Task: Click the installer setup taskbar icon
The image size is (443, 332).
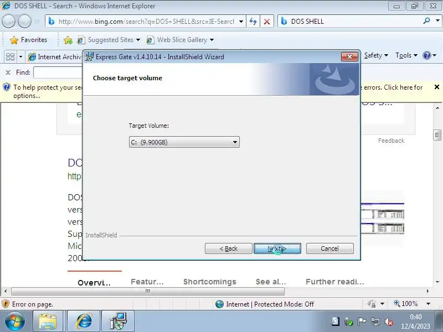Action: point(118,321)
